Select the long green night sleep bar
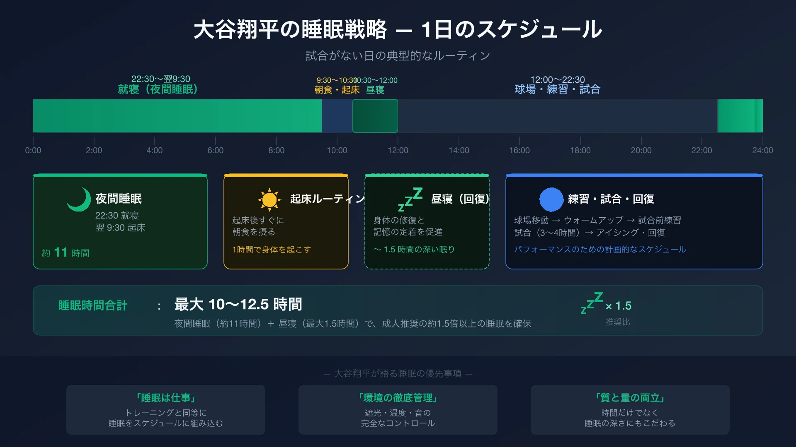 coord(177,116)
